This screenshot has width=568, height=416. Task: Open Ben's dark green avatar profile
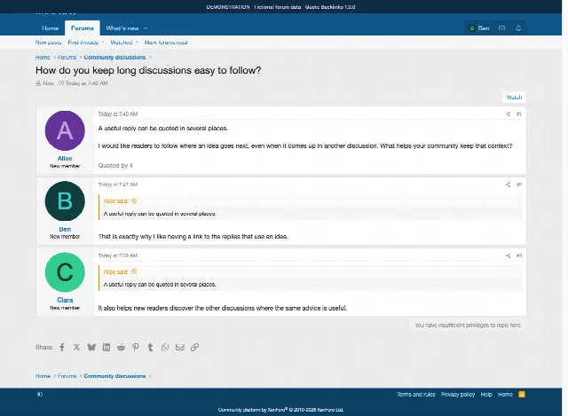(65, 201)
